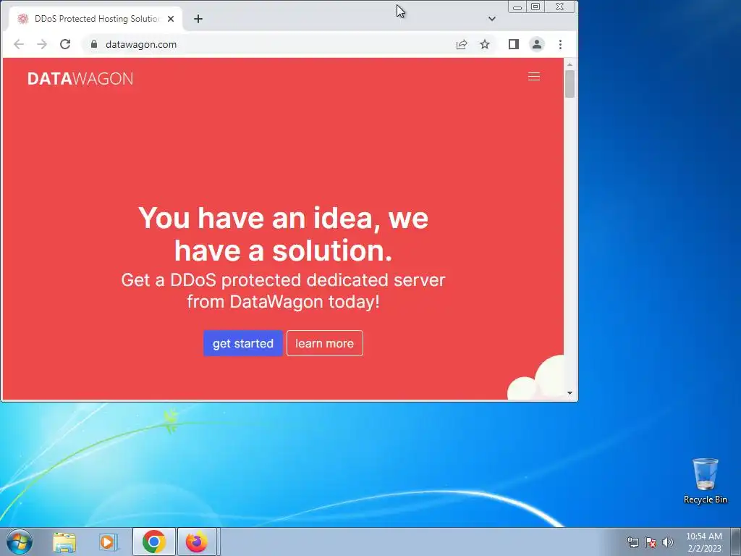The image size is (741, 556).
Task: Click the Chrome back arrow
Action: (x=19, y=44)
